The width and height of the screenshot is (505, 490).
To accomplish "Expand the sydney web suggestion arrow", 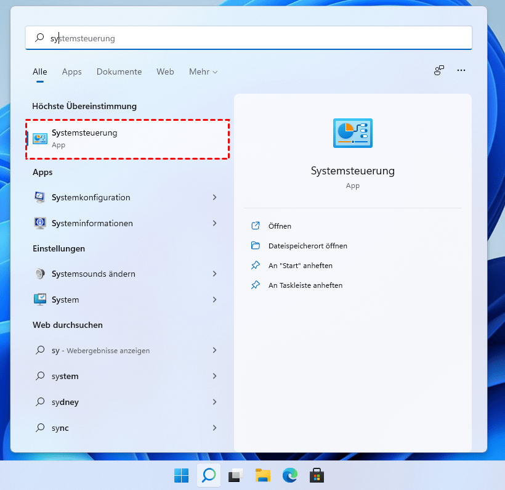I will click(x=214, y=402).
